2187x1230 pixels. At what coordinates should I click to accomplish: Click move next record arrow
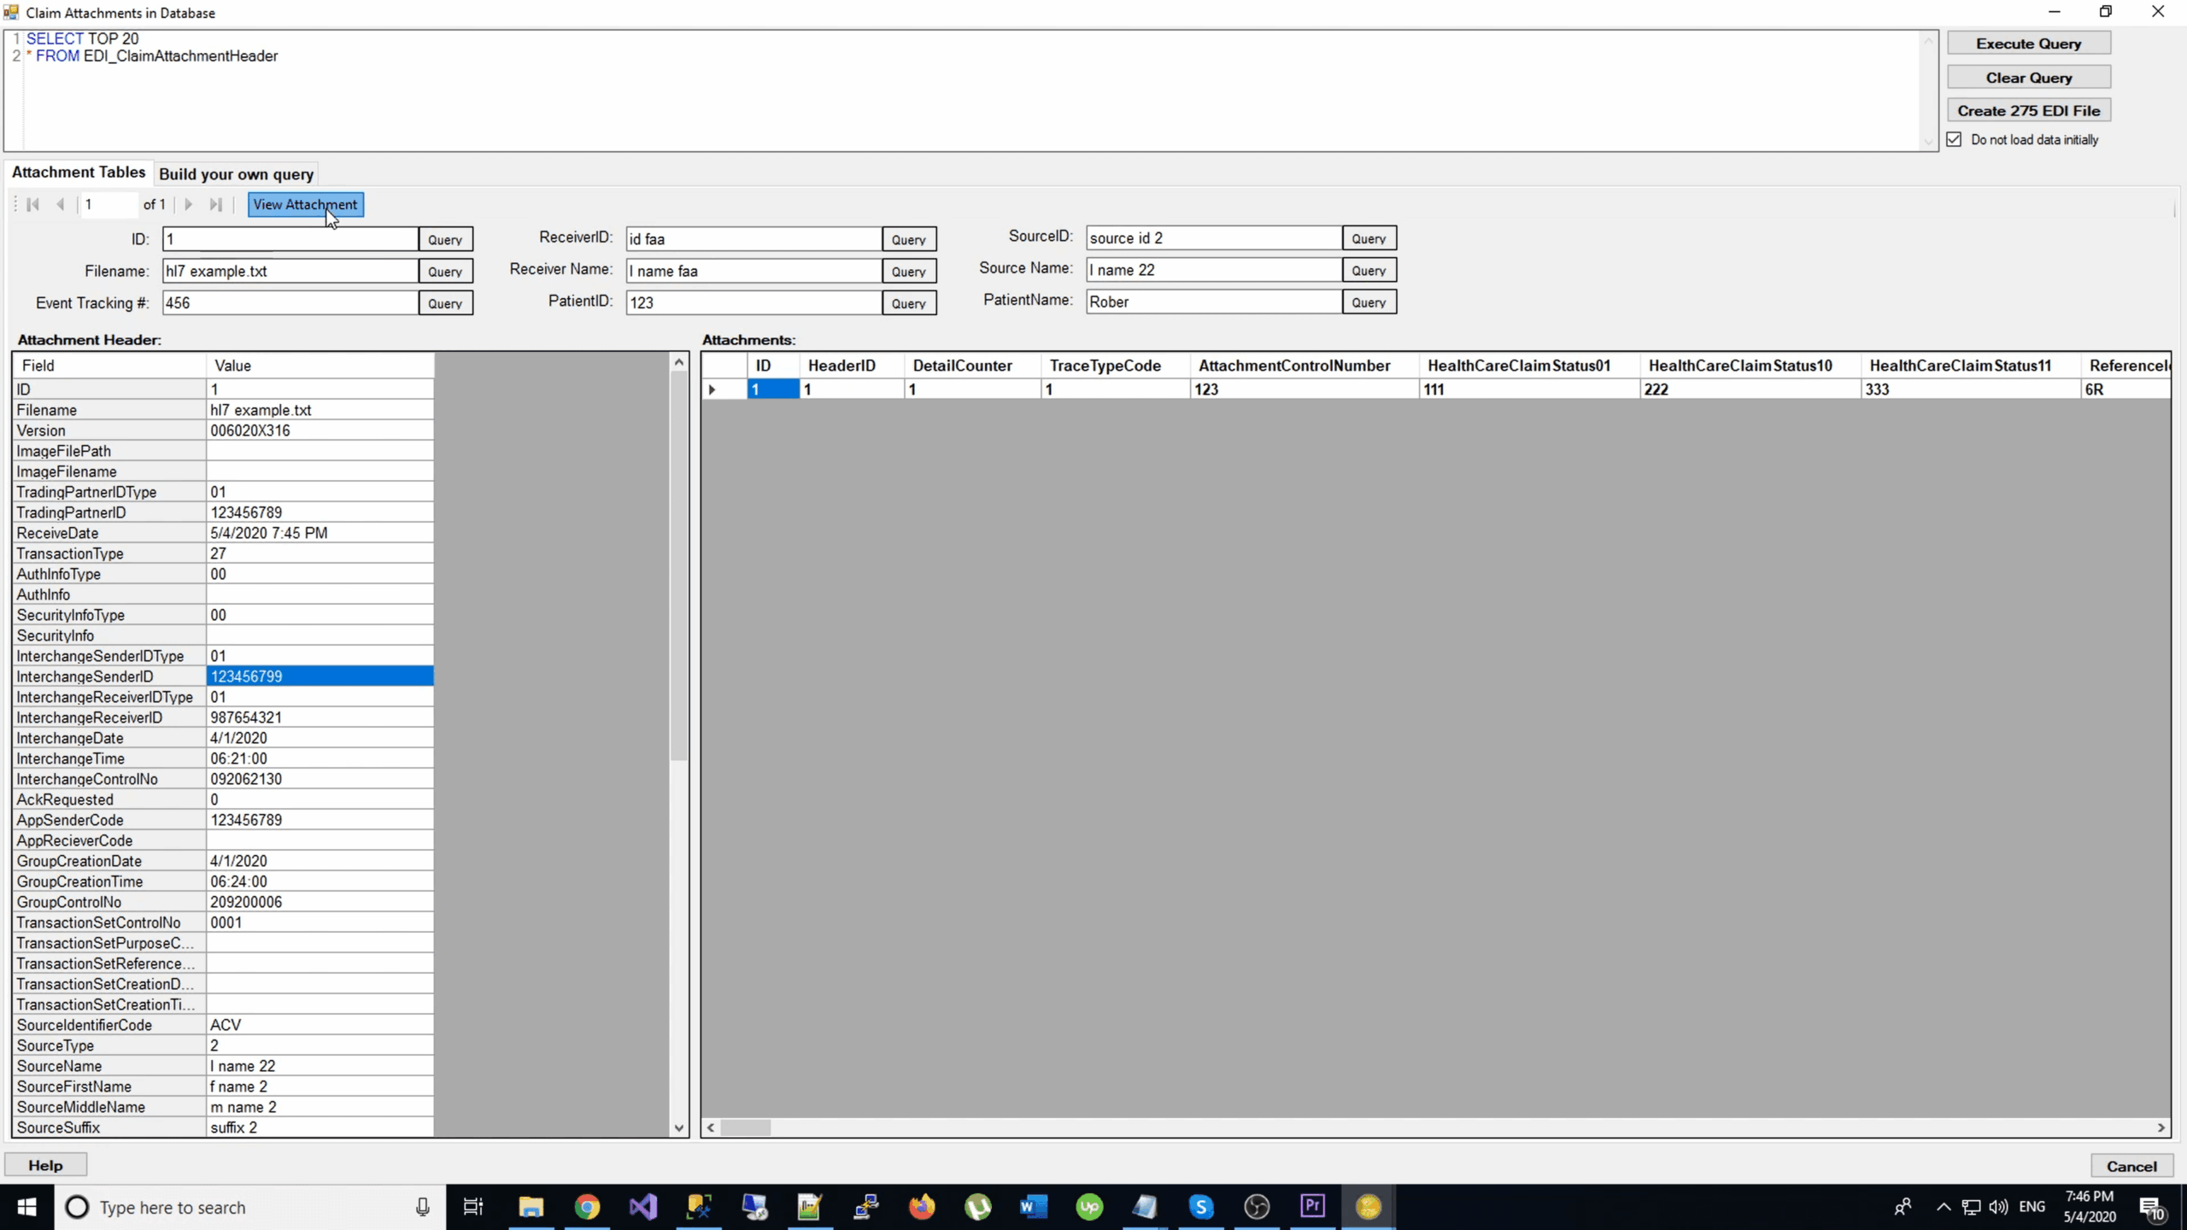coord(189,204)
